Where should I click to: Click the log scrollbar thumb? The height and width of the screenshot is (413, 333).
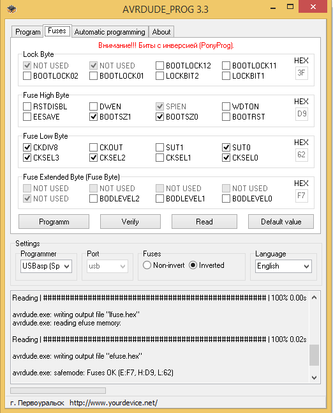314,355
